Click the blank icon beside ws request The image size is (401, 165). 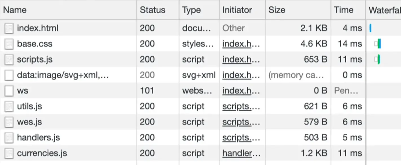(x=9, y=91)
